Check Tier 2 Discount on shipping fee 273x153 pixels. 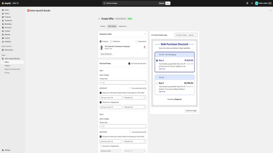100,146
